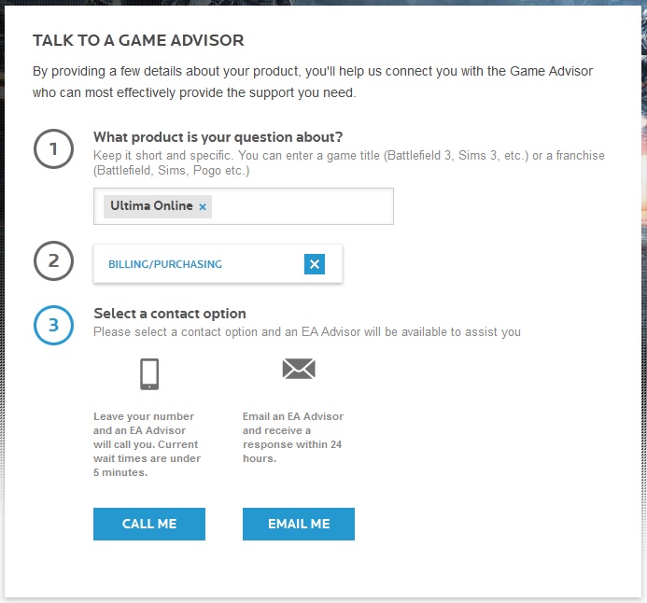This screenshot has width=647, height=603.
Task: Click the step 1 circle icon
Action: click(x=53, y=149)
